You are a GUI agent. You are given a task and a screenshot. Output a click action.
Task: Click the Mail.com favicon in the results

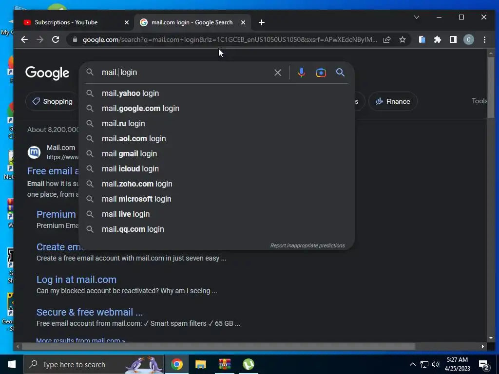(x=34, y=152)
